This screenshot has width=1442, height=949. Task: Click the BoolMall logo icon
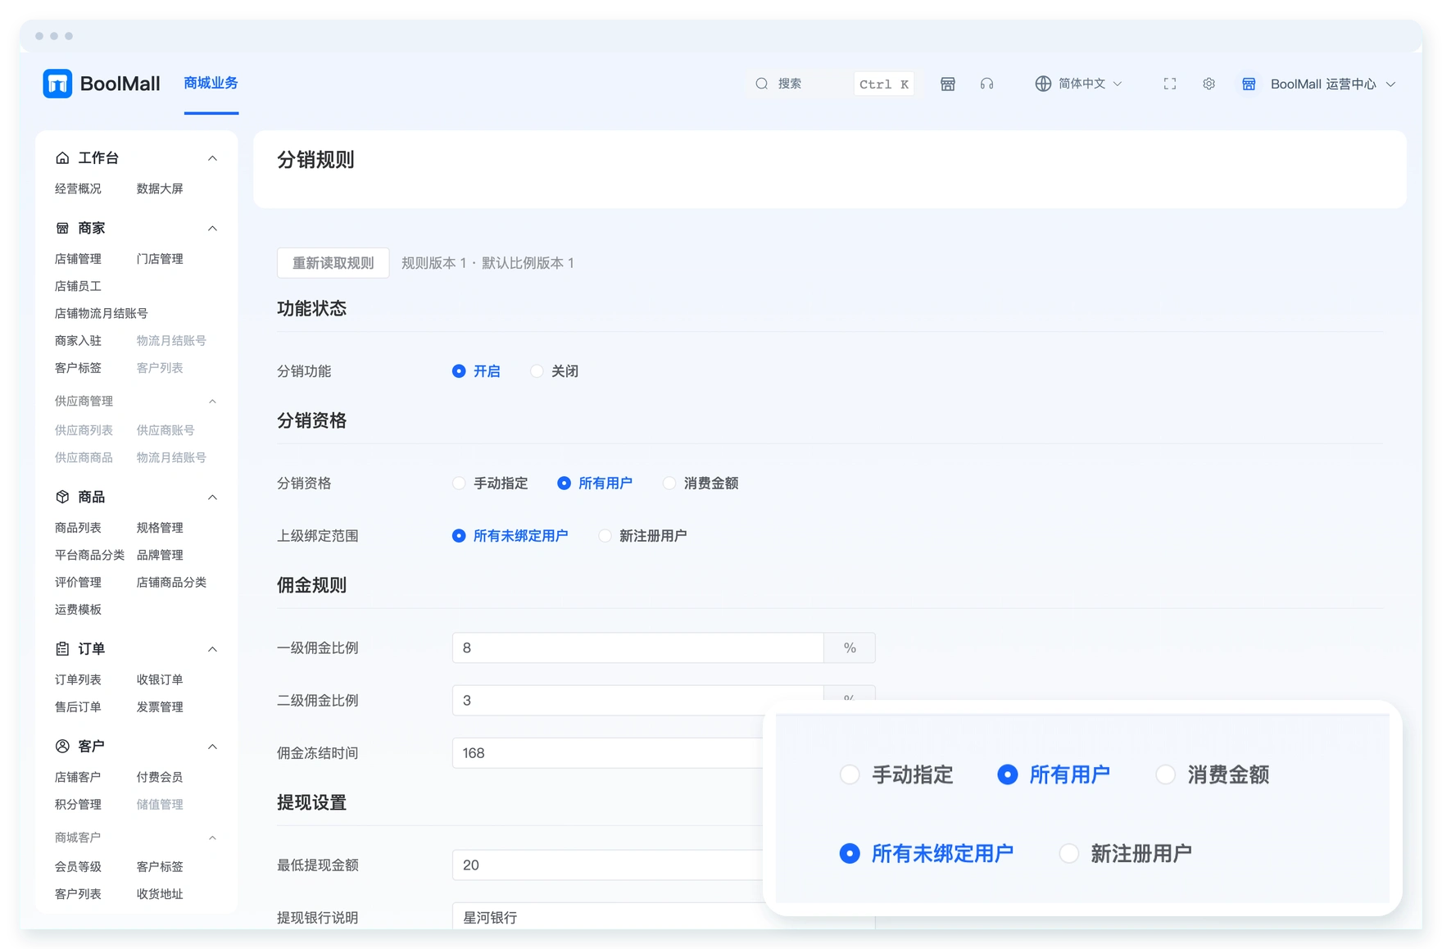click(57, 84)
